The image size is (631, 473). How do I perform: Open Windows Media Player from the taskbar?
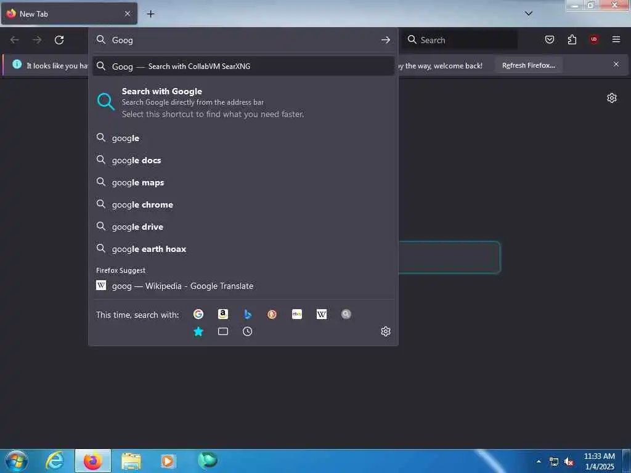coord(168,461)
